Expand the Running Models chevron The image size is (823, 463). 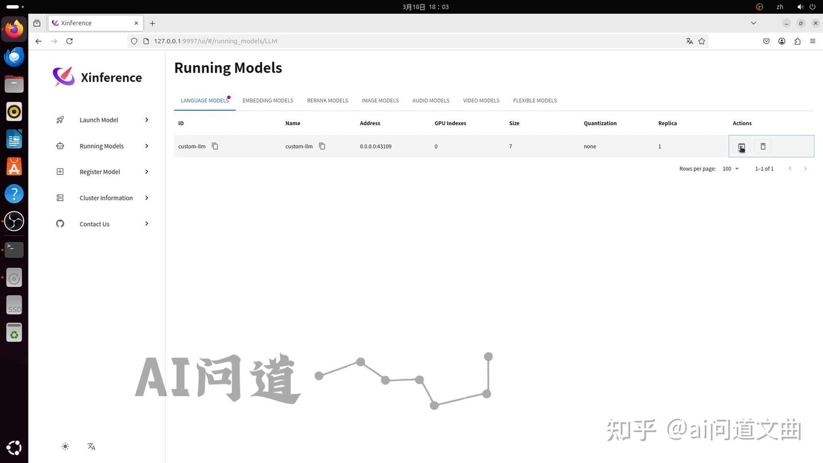click(x=146, y=146)
